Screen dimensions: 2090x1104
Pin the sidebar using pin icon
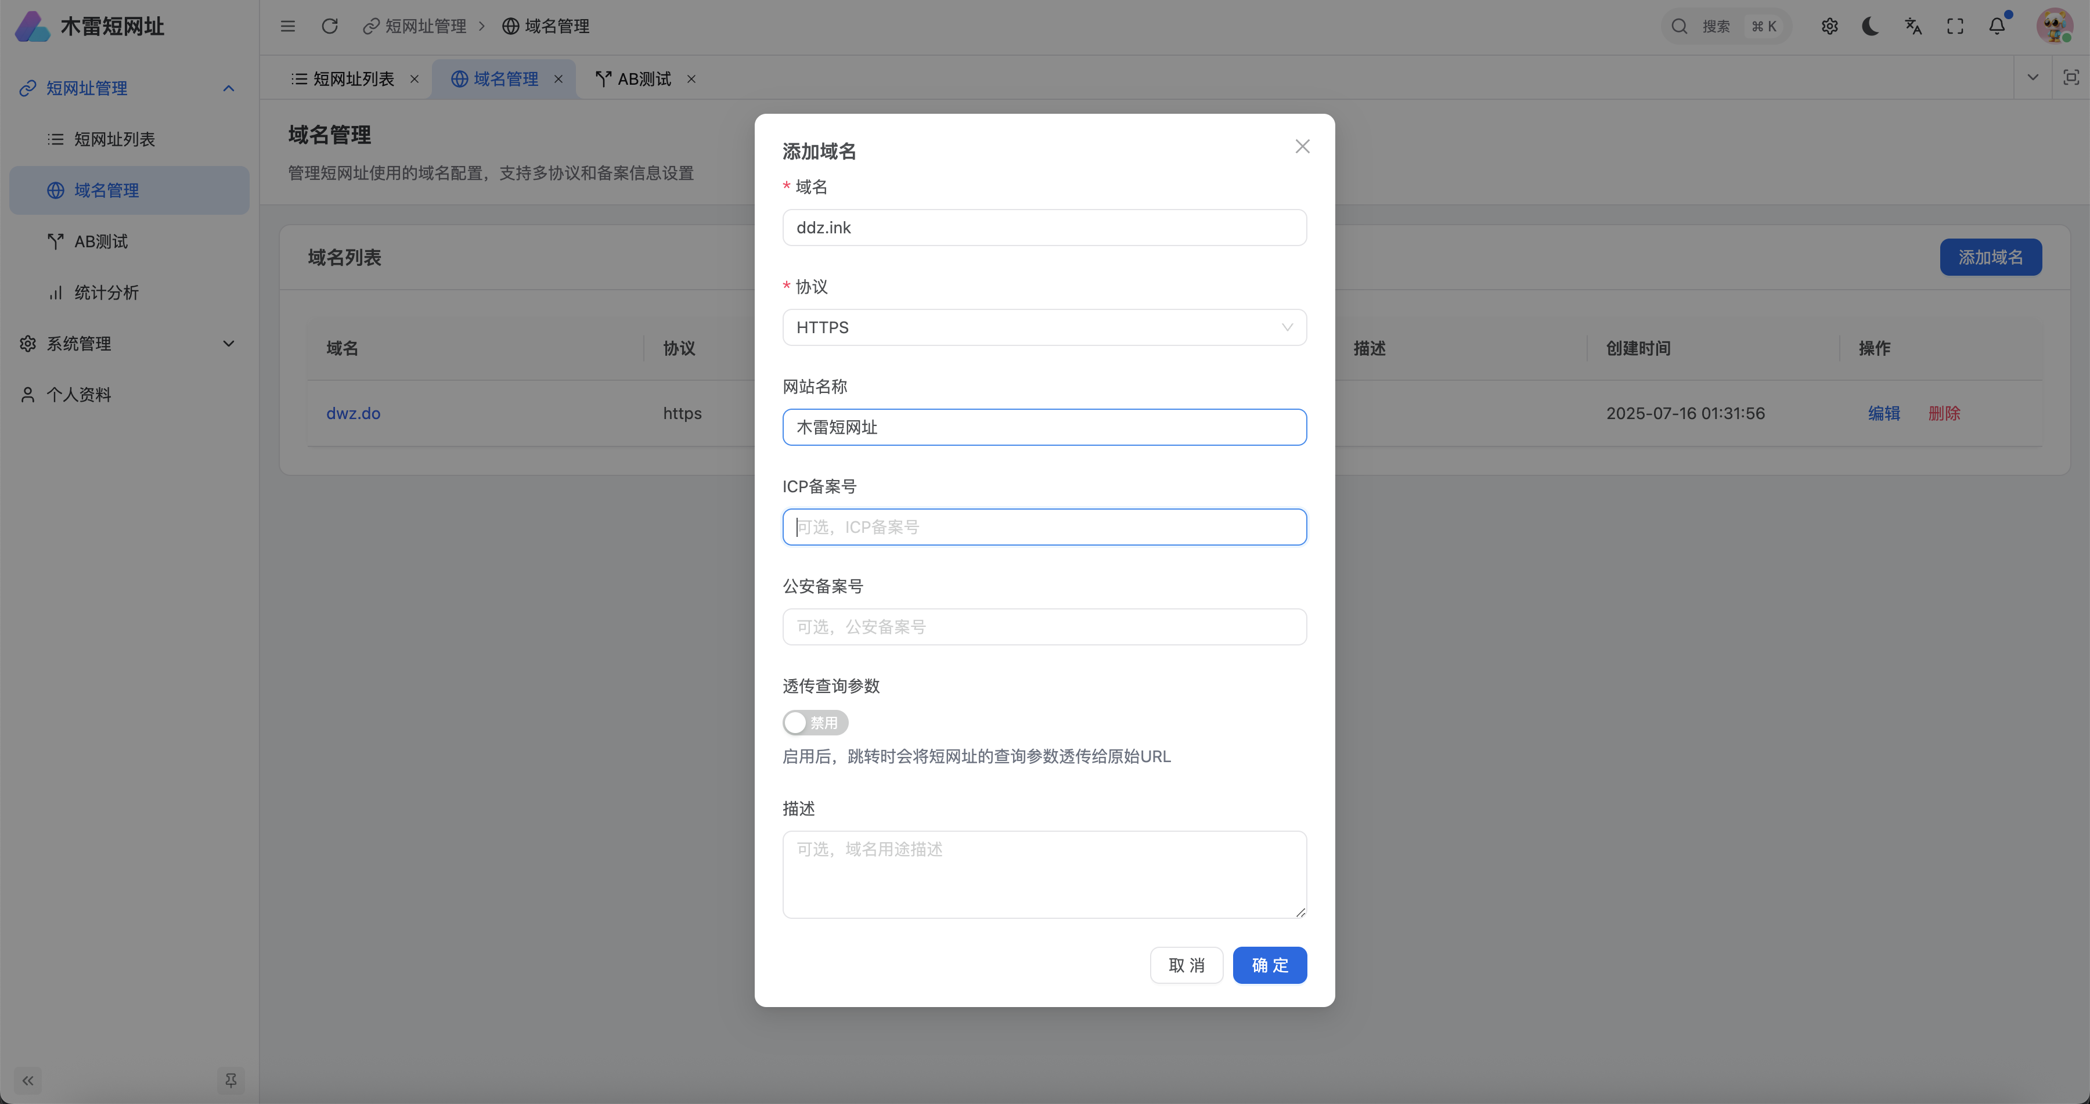pos(230,1080)
